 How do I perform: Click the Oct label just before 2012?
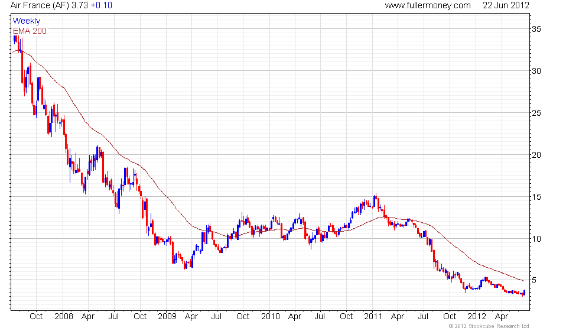pos(450,317)
